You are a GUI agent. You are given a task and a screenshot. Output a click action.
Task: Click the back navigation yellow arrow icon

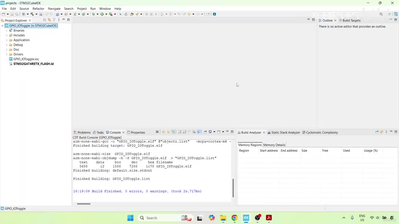[189, 14]
